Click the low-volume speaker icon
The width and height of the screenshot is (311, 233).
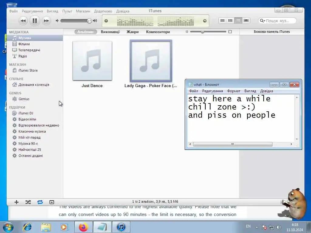(x=57, y=21)
